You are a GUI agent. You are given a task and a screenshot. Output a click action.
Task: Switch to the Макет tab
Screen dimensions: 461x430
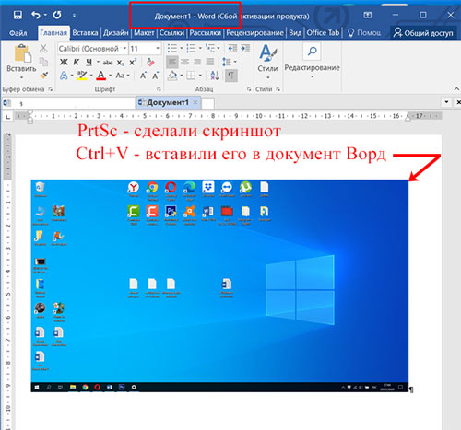point(144,33)
